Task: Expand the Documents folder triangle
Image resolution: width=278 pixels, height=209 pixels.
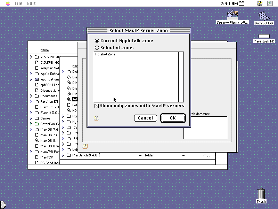Action: click(x=31, y=96)
